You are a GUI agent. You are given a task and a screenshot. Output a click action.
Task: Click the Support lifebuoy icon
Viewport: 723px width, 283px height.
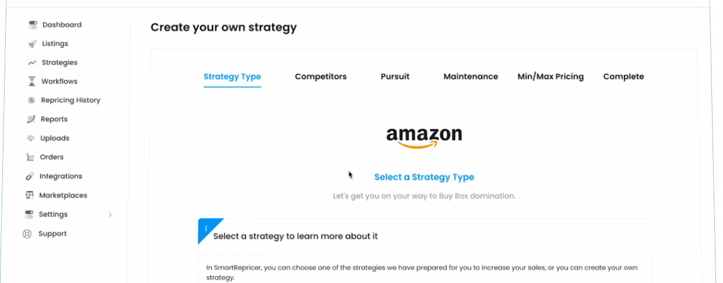[27, 234]
